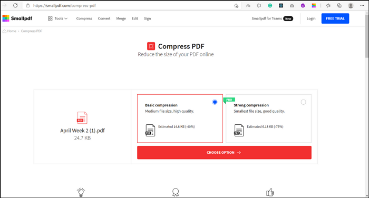Click the colorful Smallpdf extension icon
This screenshot has width=369, height=198.
click(314, 6)
